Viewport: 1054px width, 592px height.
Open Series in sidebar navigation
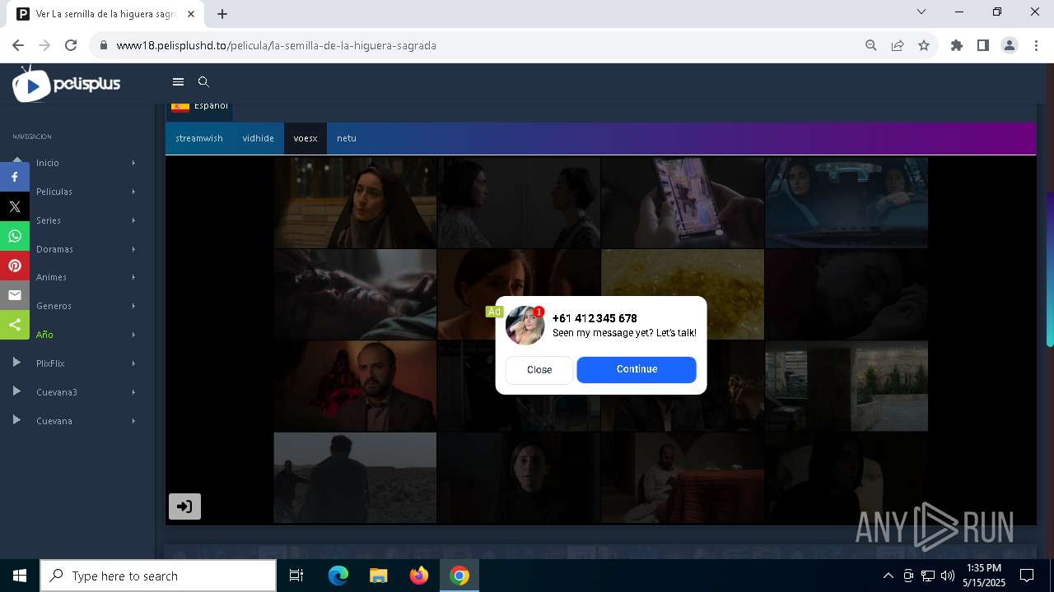coord(49,220)
